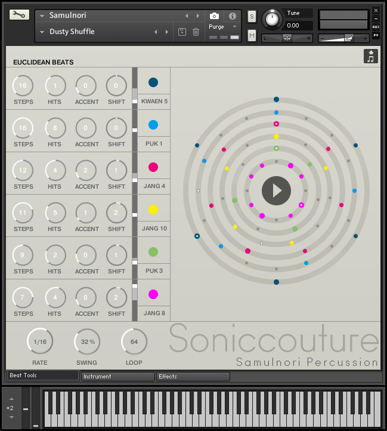Viewport: 387px width, 431px height.
Task: Click the KWAEN 5 level slider handle
Action: click(x=135, y=101)
